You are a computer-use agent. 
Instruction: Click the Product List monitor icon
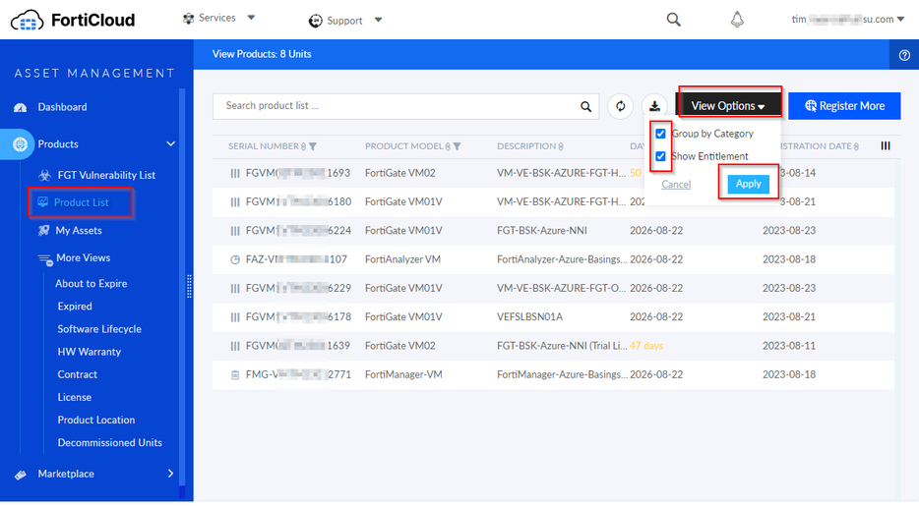pyautogui.click(x=42, y=201)
